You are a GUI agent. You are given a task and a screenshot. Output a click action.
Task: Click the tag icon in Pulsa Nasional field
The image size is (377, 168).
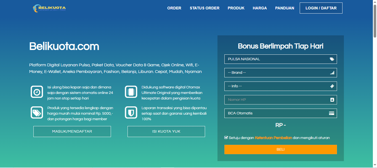pos(332,59)
